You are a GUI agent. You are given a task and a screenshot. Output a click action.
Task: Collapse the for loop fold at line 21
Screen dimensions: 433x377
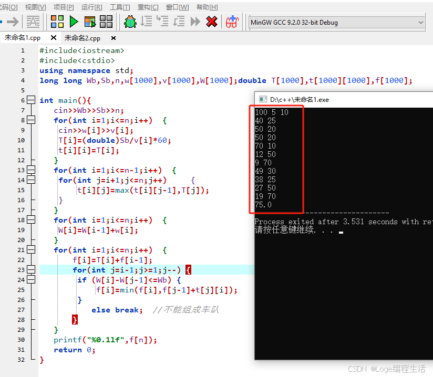(x=31, y=249)
